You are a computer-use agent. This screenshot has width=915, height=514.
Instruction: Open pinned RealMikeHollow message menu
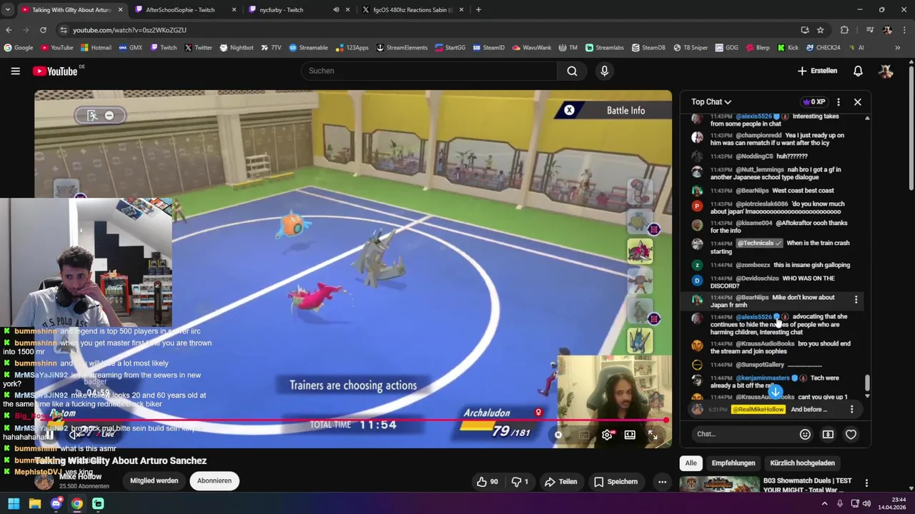click(851, 410)
